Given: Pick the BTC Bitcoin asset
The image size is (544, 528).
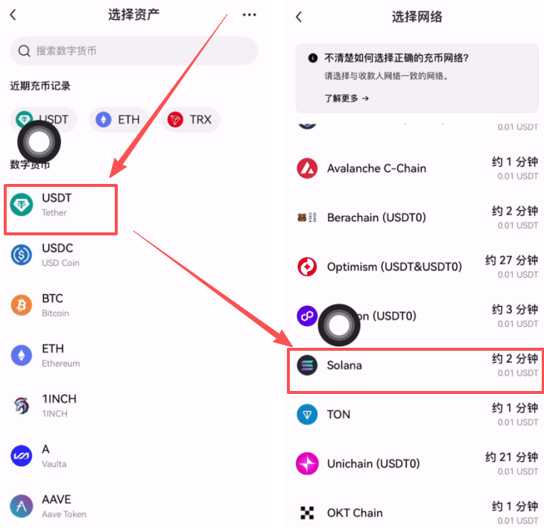Looking at the screenshot, I should (x=133, y=305).
